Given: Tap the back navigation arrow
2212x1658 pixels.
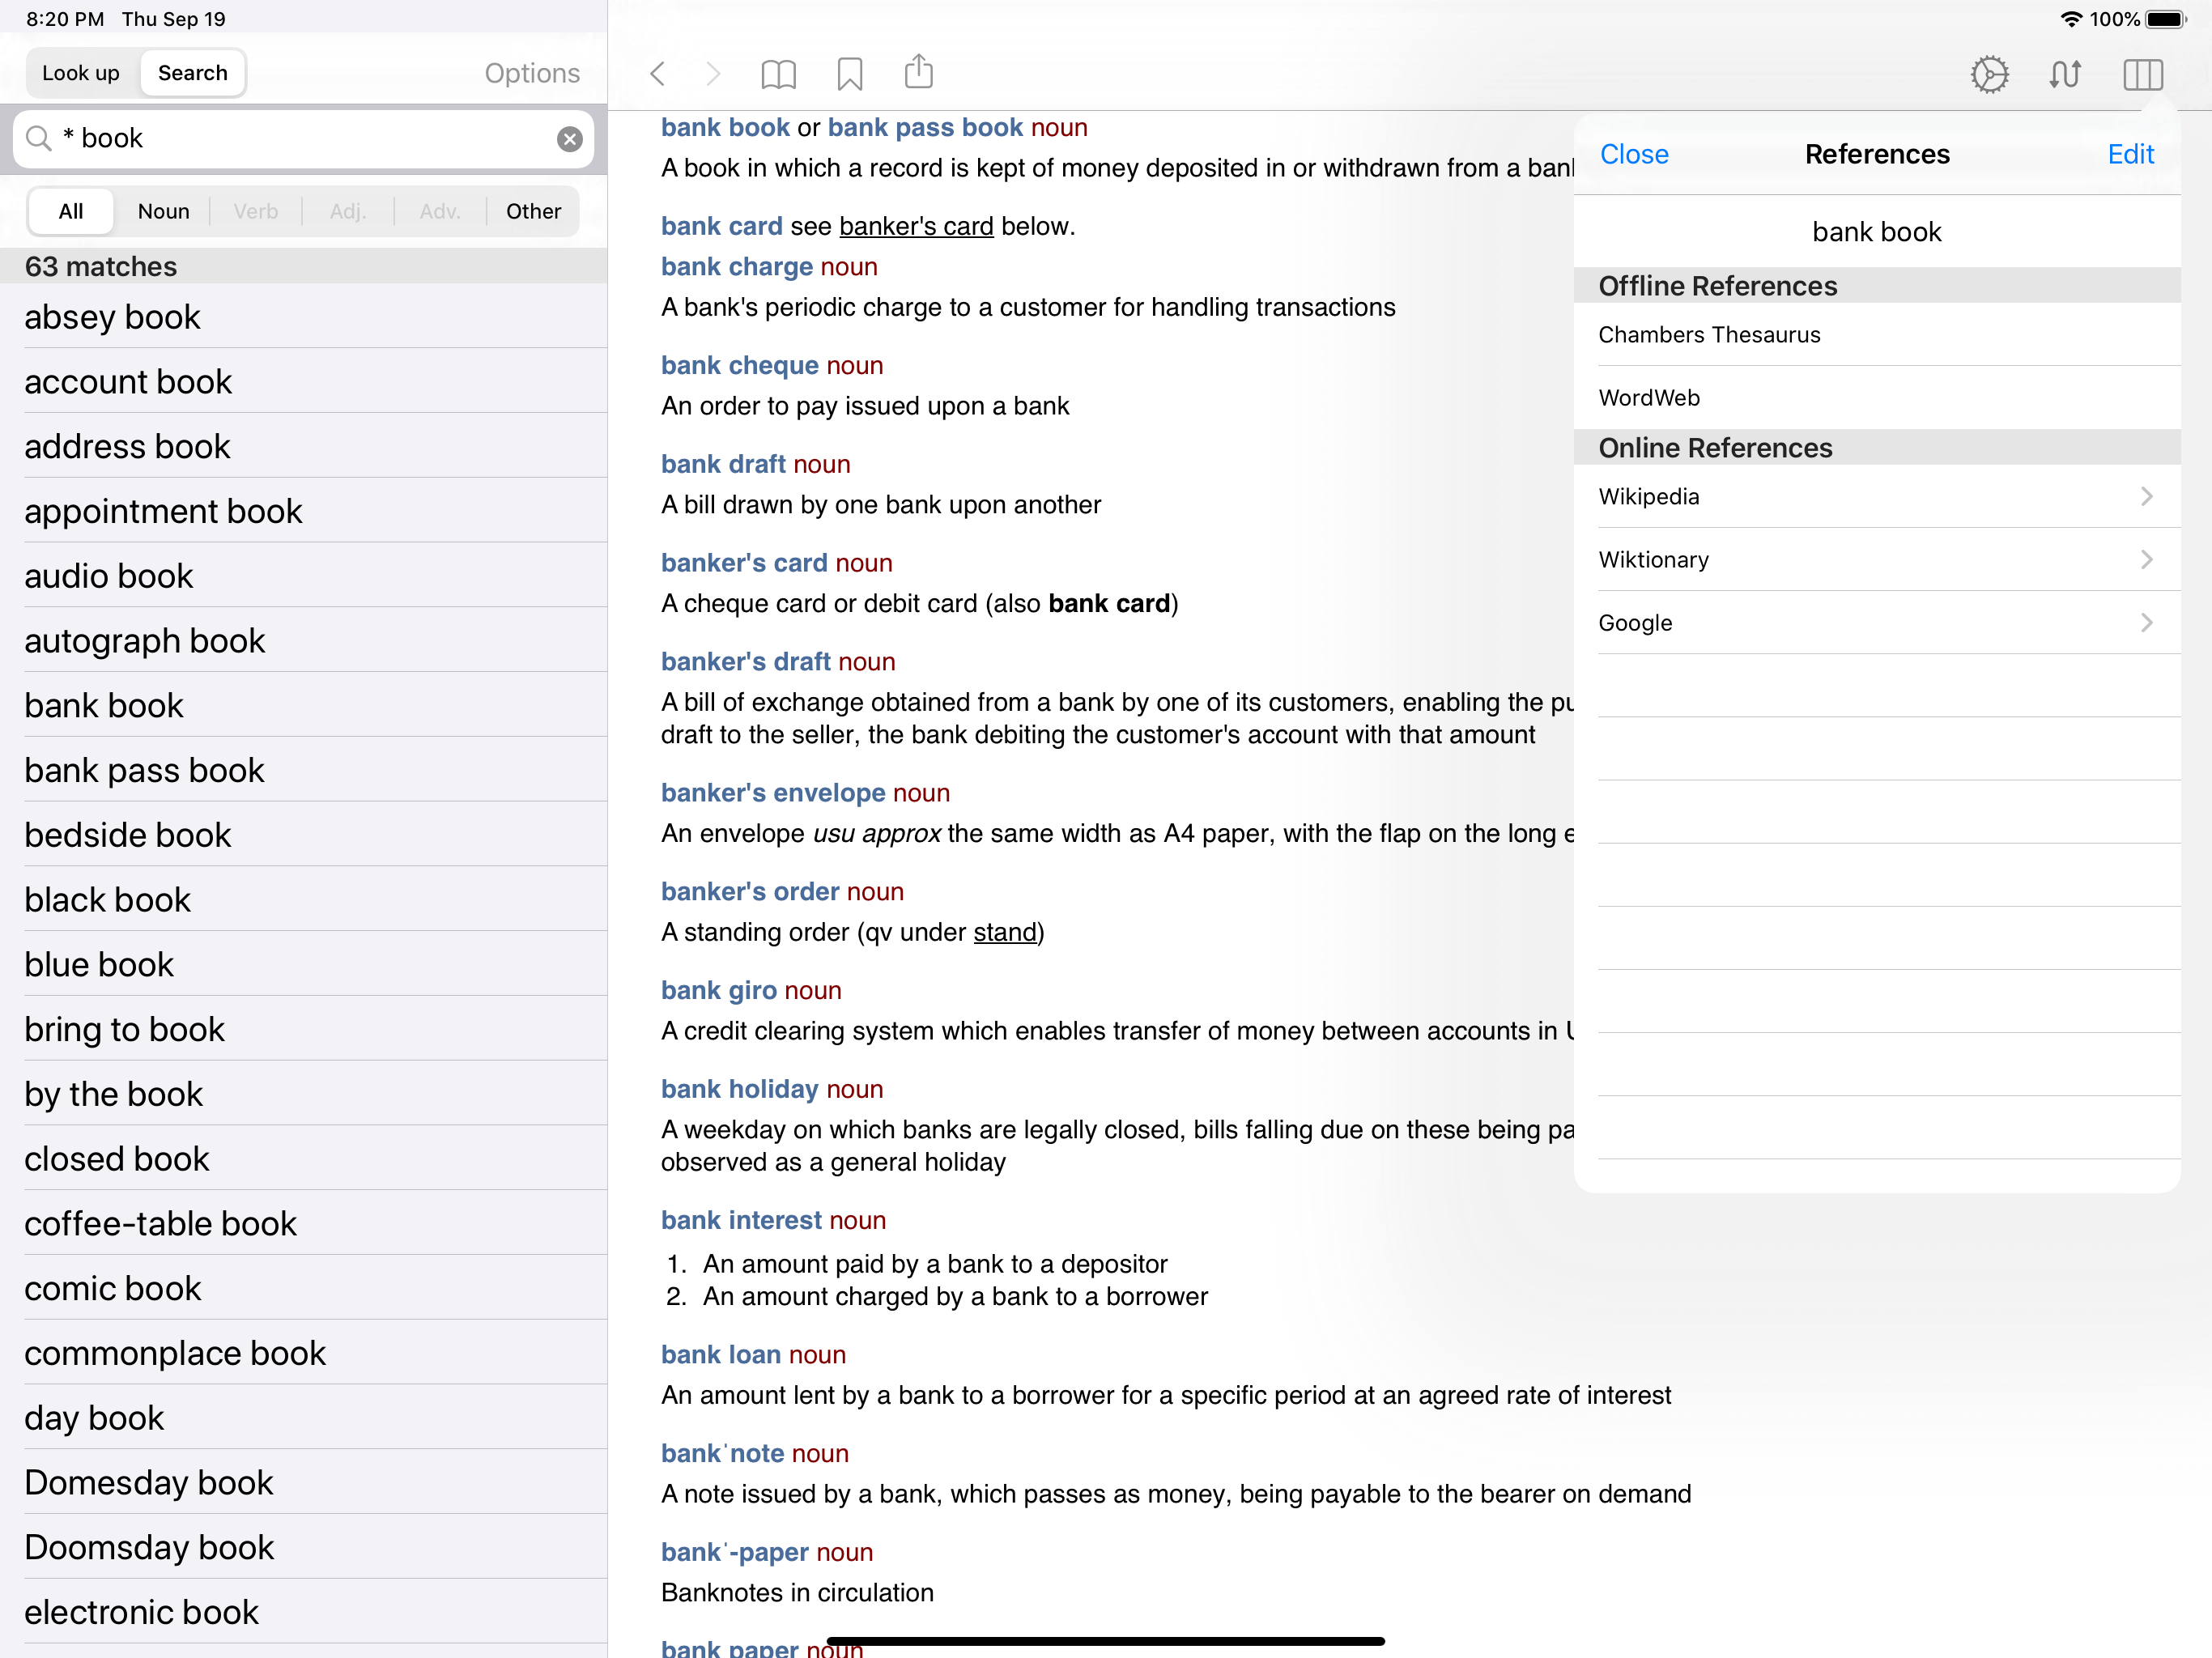Looking at the screenshot, I should [x=657, y=74].
